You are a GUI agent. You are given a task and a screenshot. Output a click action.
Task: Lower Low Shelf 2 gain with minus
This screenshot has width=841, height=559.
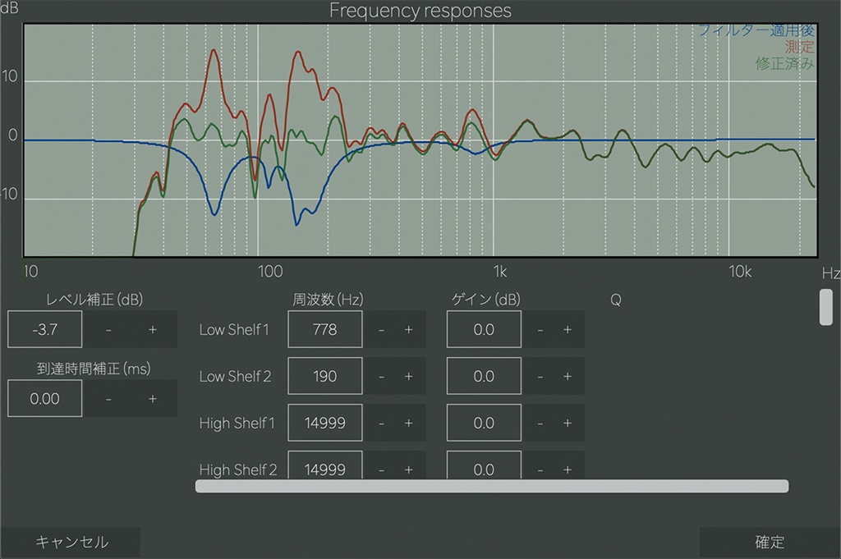pos(540,376)
